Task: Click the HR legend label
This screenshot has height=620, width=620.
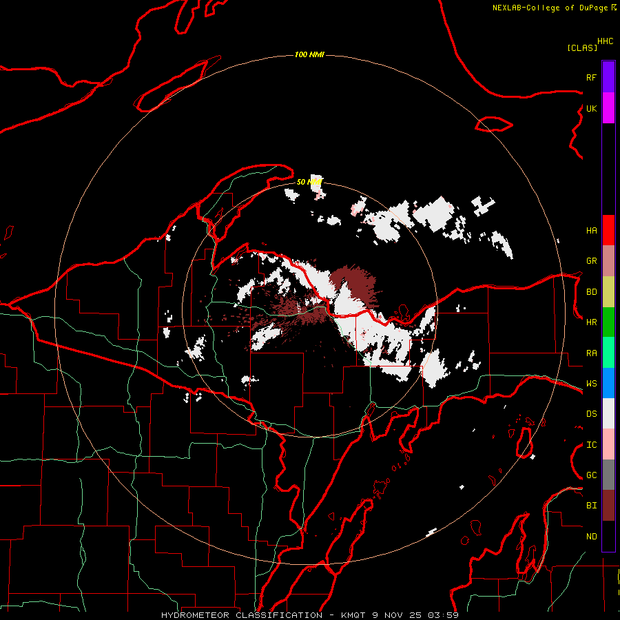Action: (591, 322)
